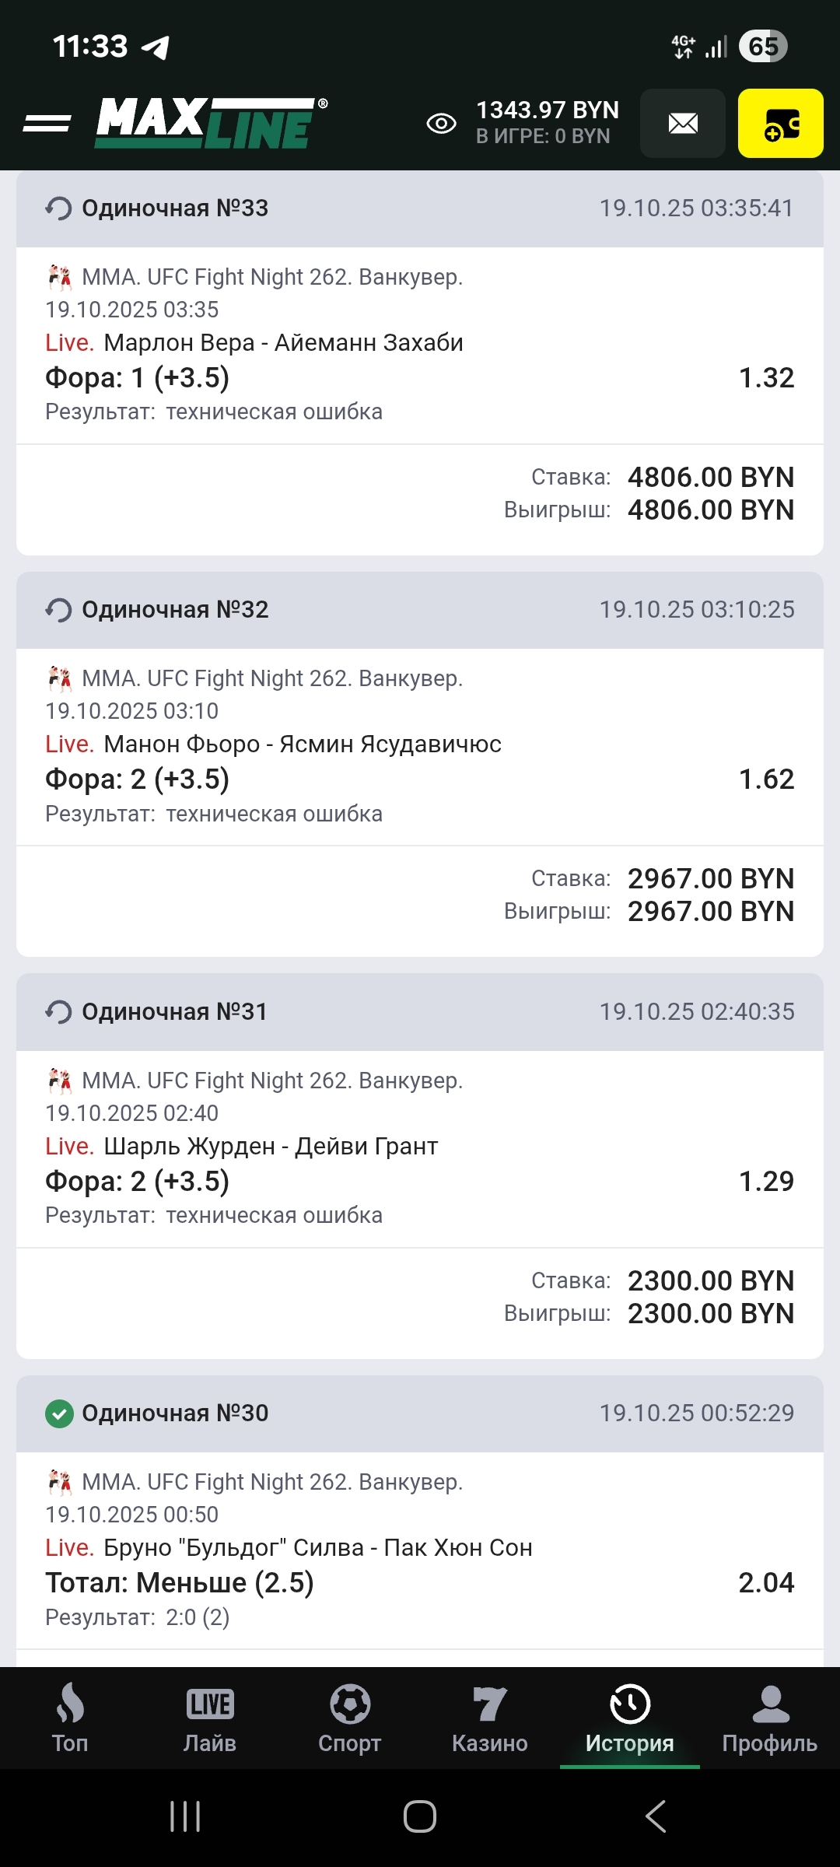Tap the yellow deposit wallet button
This screenshot has height=1867, width=840.
(780, 123)
